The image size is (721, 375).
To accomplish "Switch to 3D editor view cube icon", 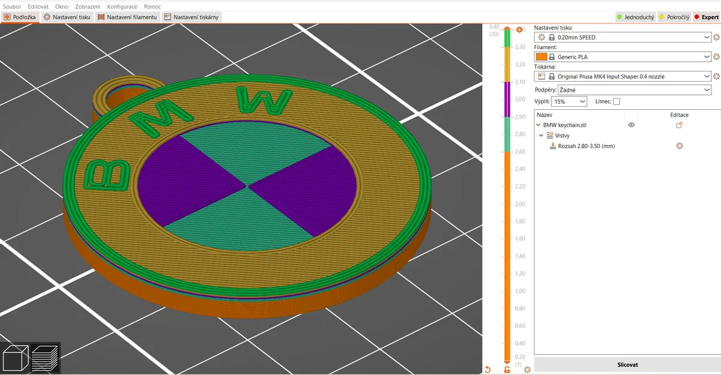I will (15, 358).
